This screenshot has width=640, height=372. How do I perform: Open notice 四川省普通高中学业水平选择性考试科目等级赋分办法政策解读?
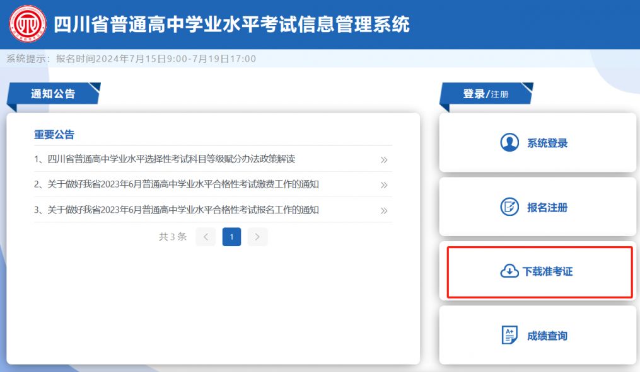pyautogui.click(x=165, y=159)
